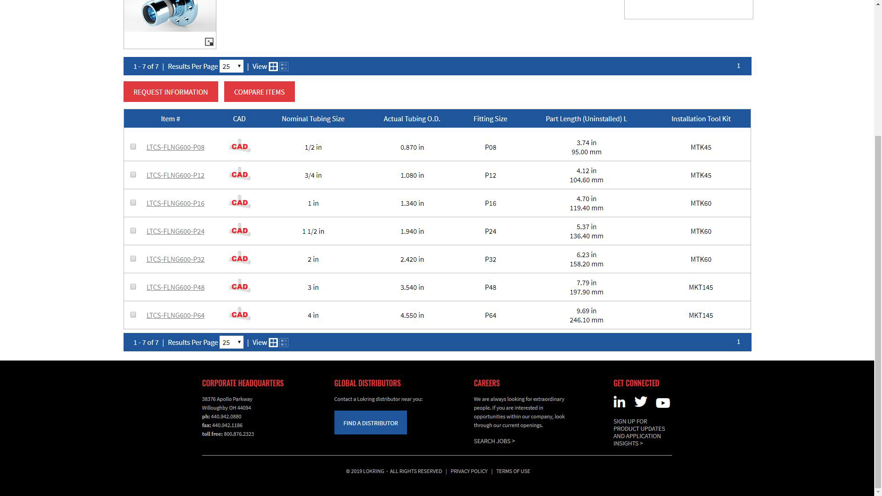Open top Results Per Page dropdown

pos(231,67)
